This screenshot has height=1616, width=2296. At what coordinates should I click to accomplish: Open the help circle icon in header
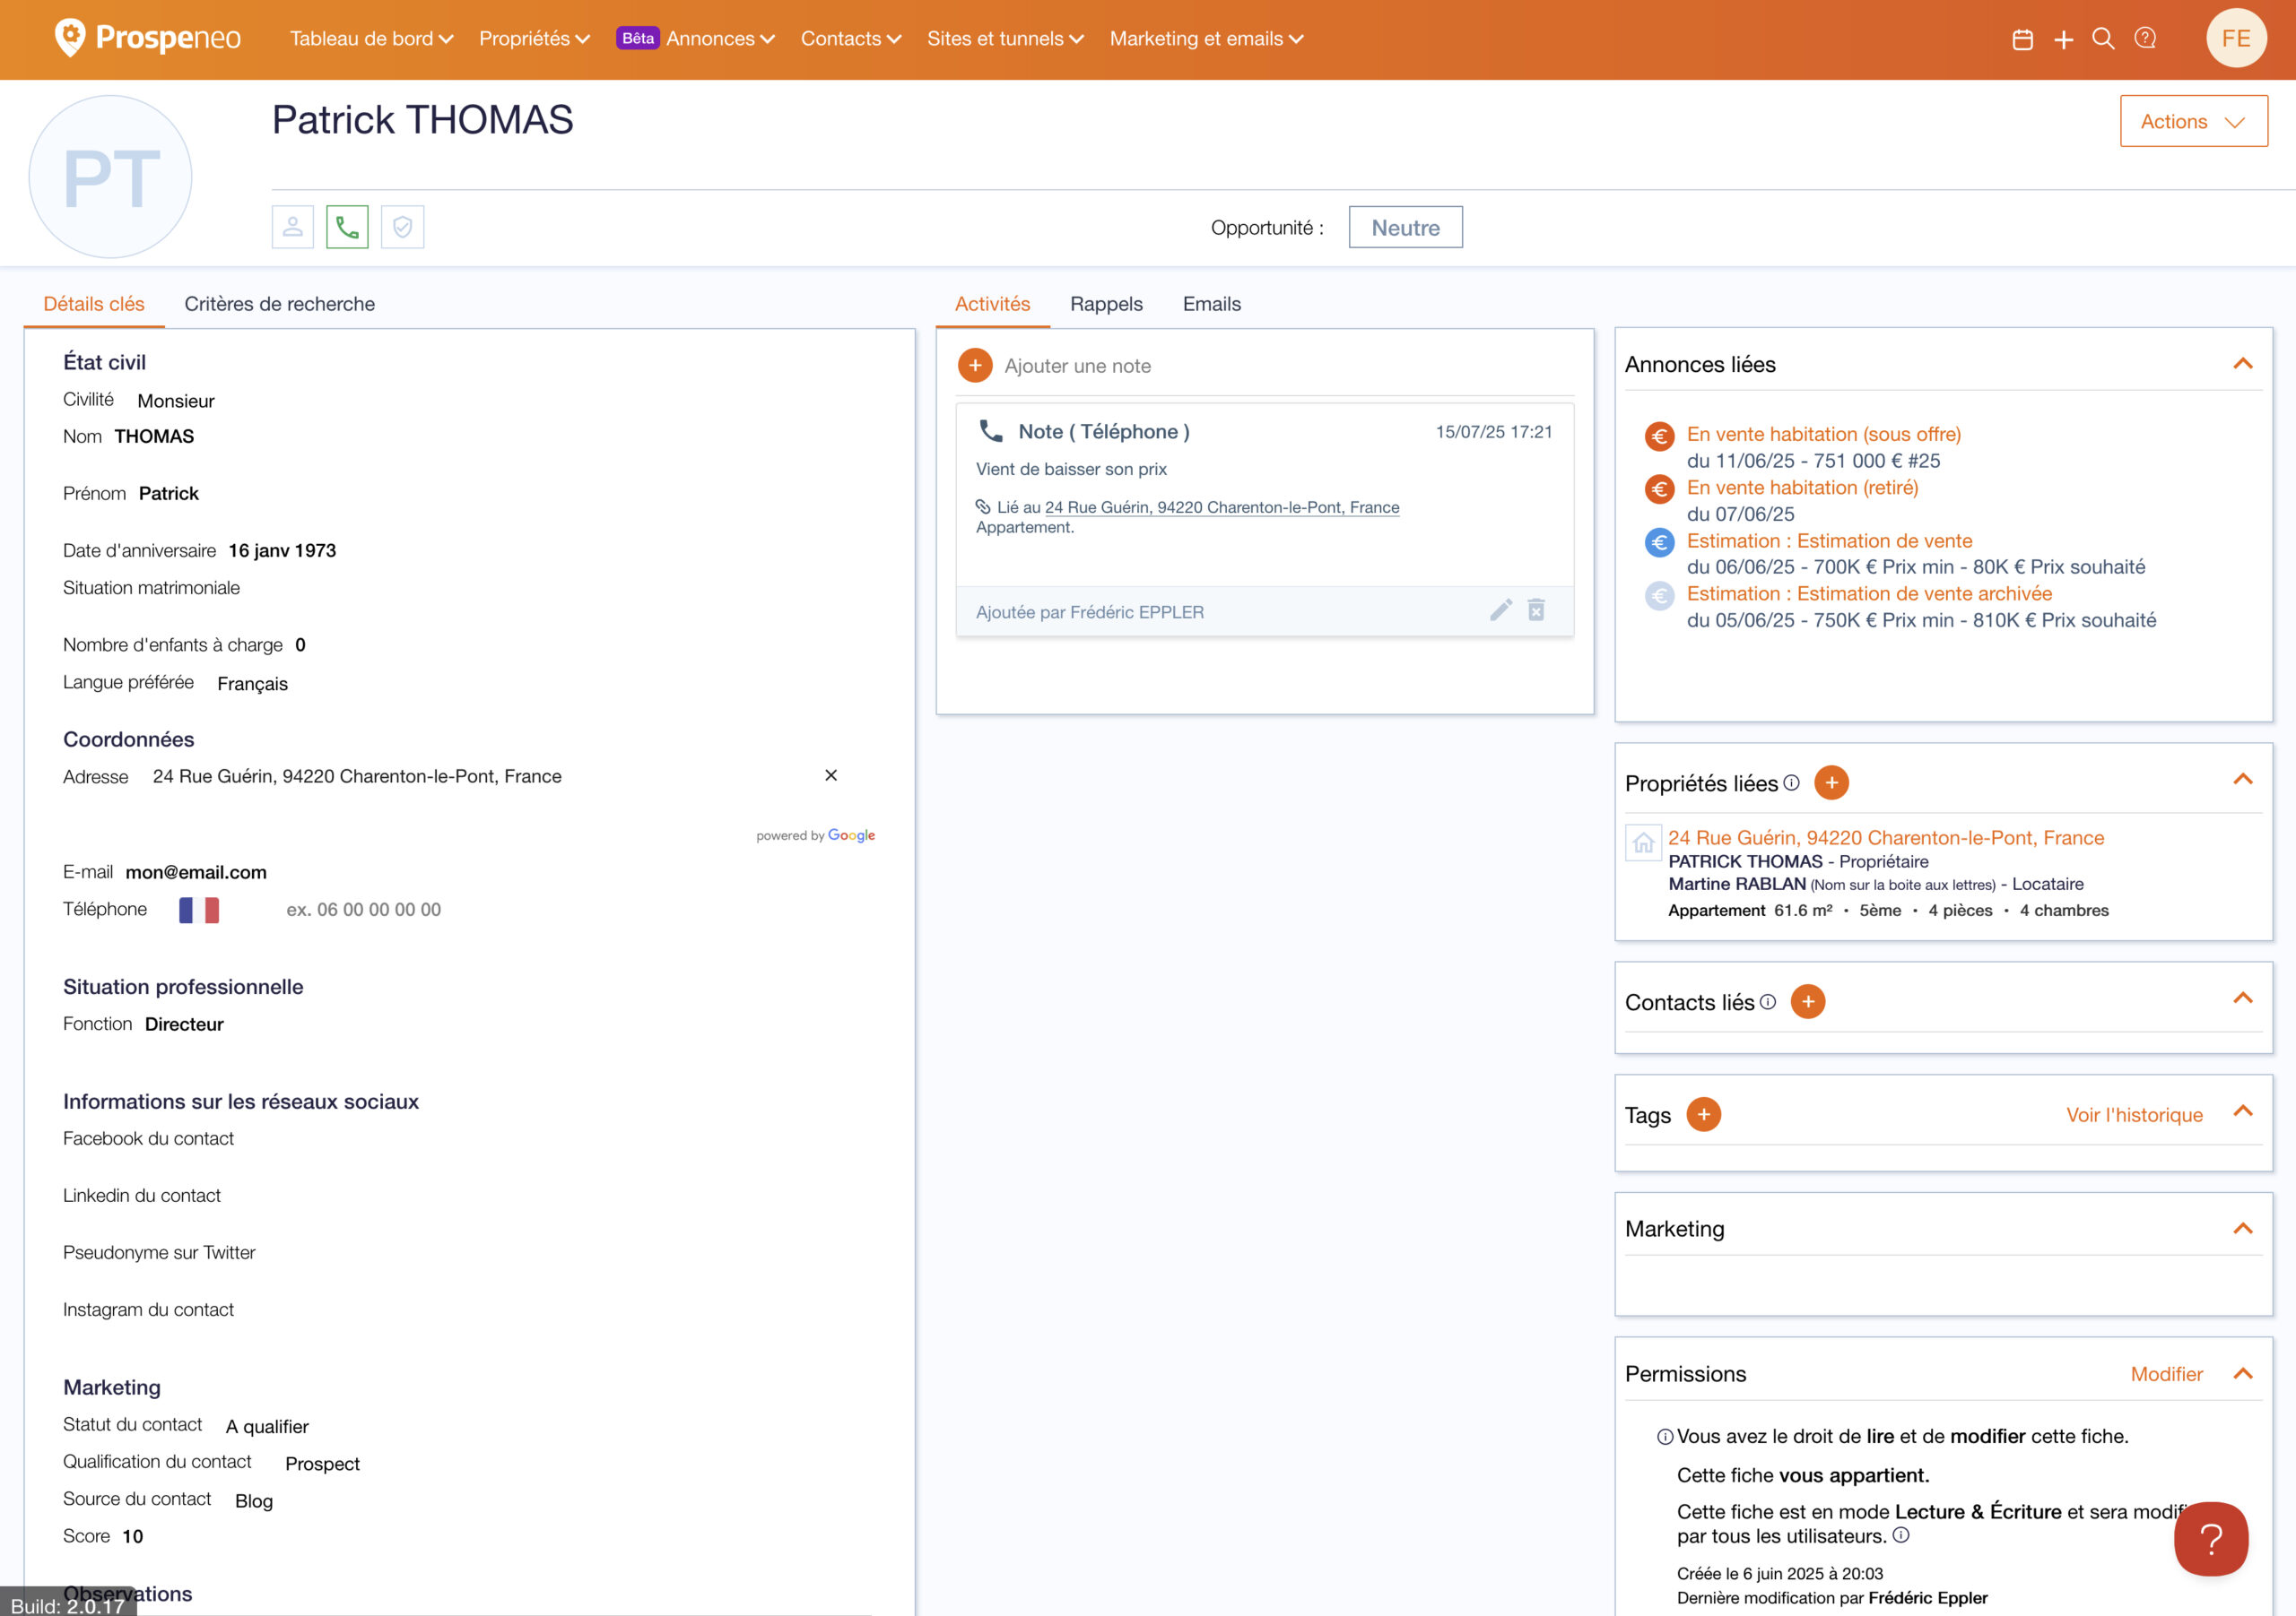coord(2145,39)
